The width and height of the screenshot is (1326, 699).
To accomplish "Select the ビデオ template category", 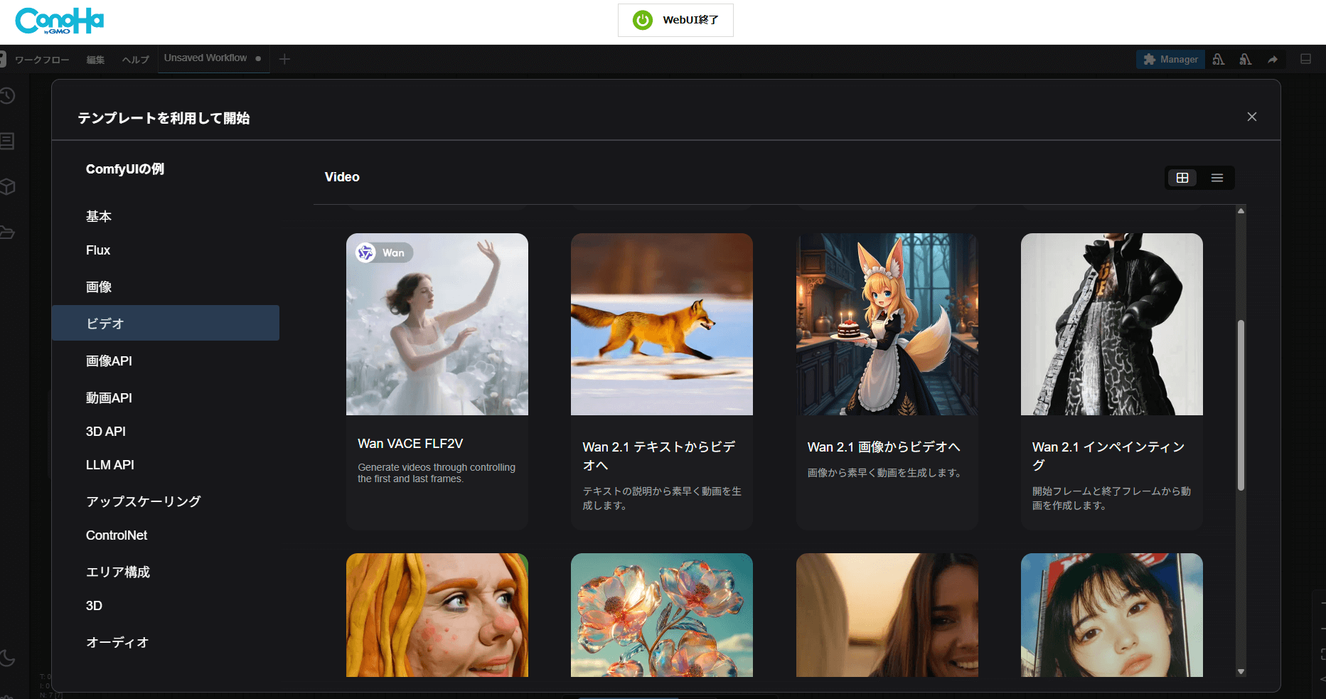I will point(165,323).
